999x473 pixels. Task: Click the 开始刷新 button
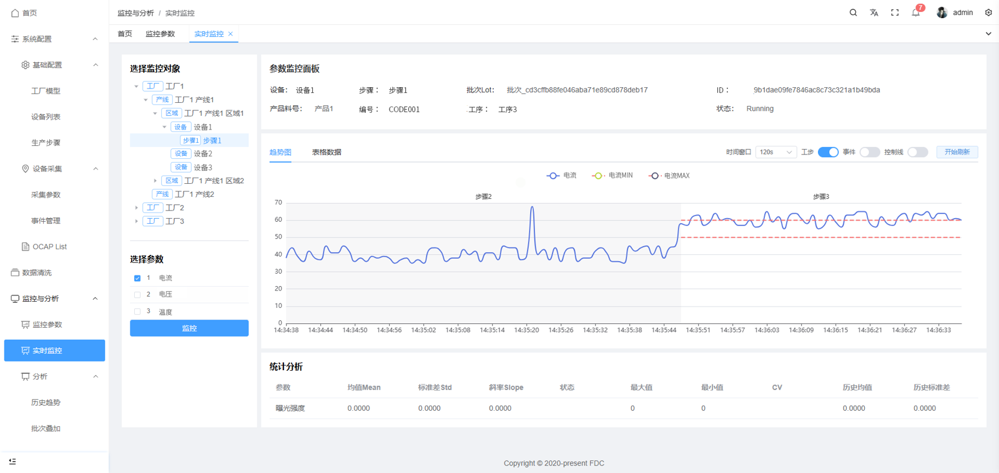point(957,152)
